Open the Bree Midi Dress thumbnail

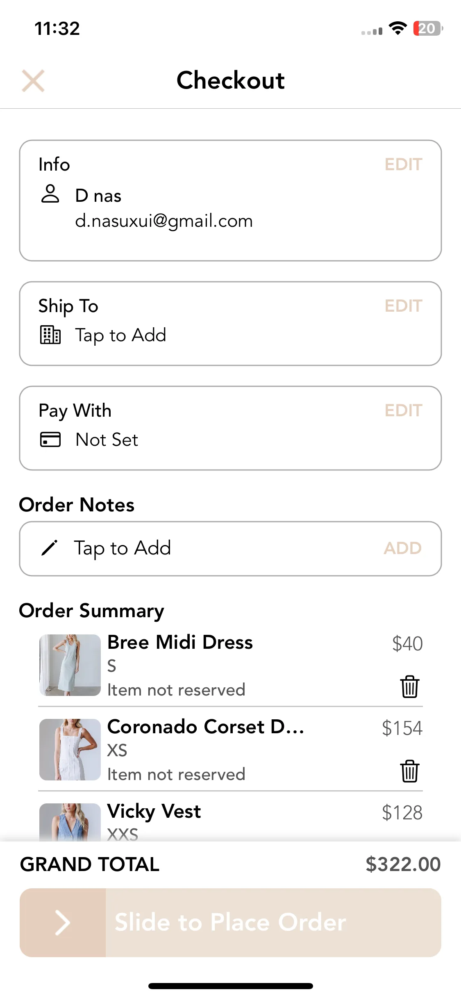(x=70, y=665)
